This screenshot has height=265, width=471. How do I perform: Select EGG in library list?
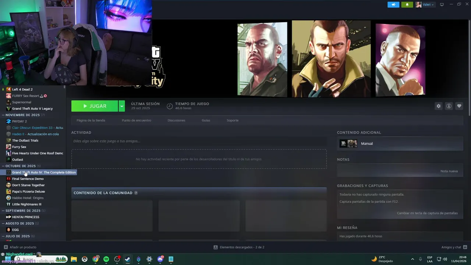tap(15, 230)
